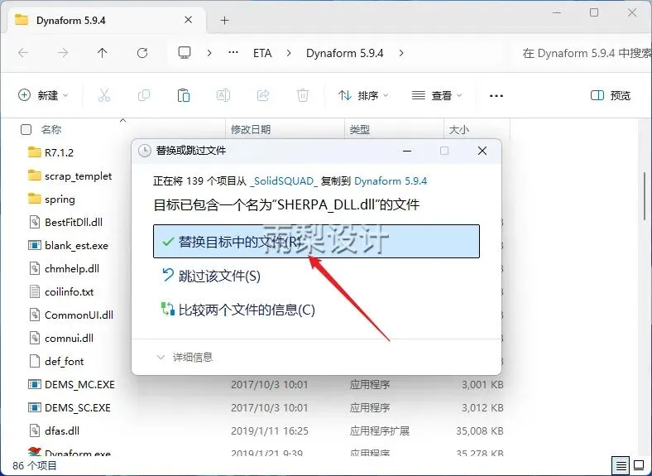Sort by 修改日期 column header
This screenshot has width=652, height=476.
[x=251, y=129]
